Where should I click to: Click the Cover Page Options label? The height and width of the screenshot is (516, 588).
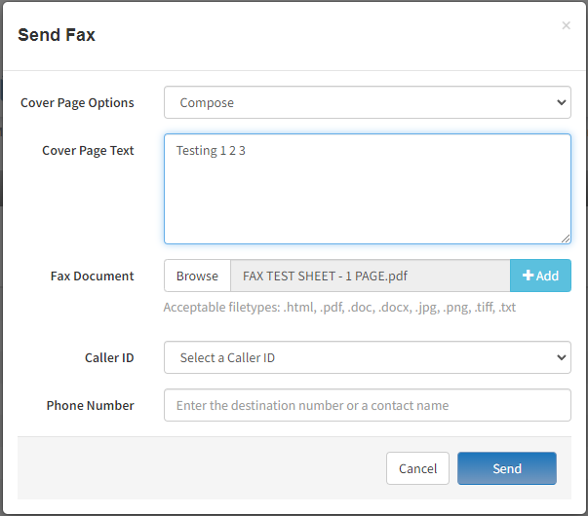tap(77, 103)
